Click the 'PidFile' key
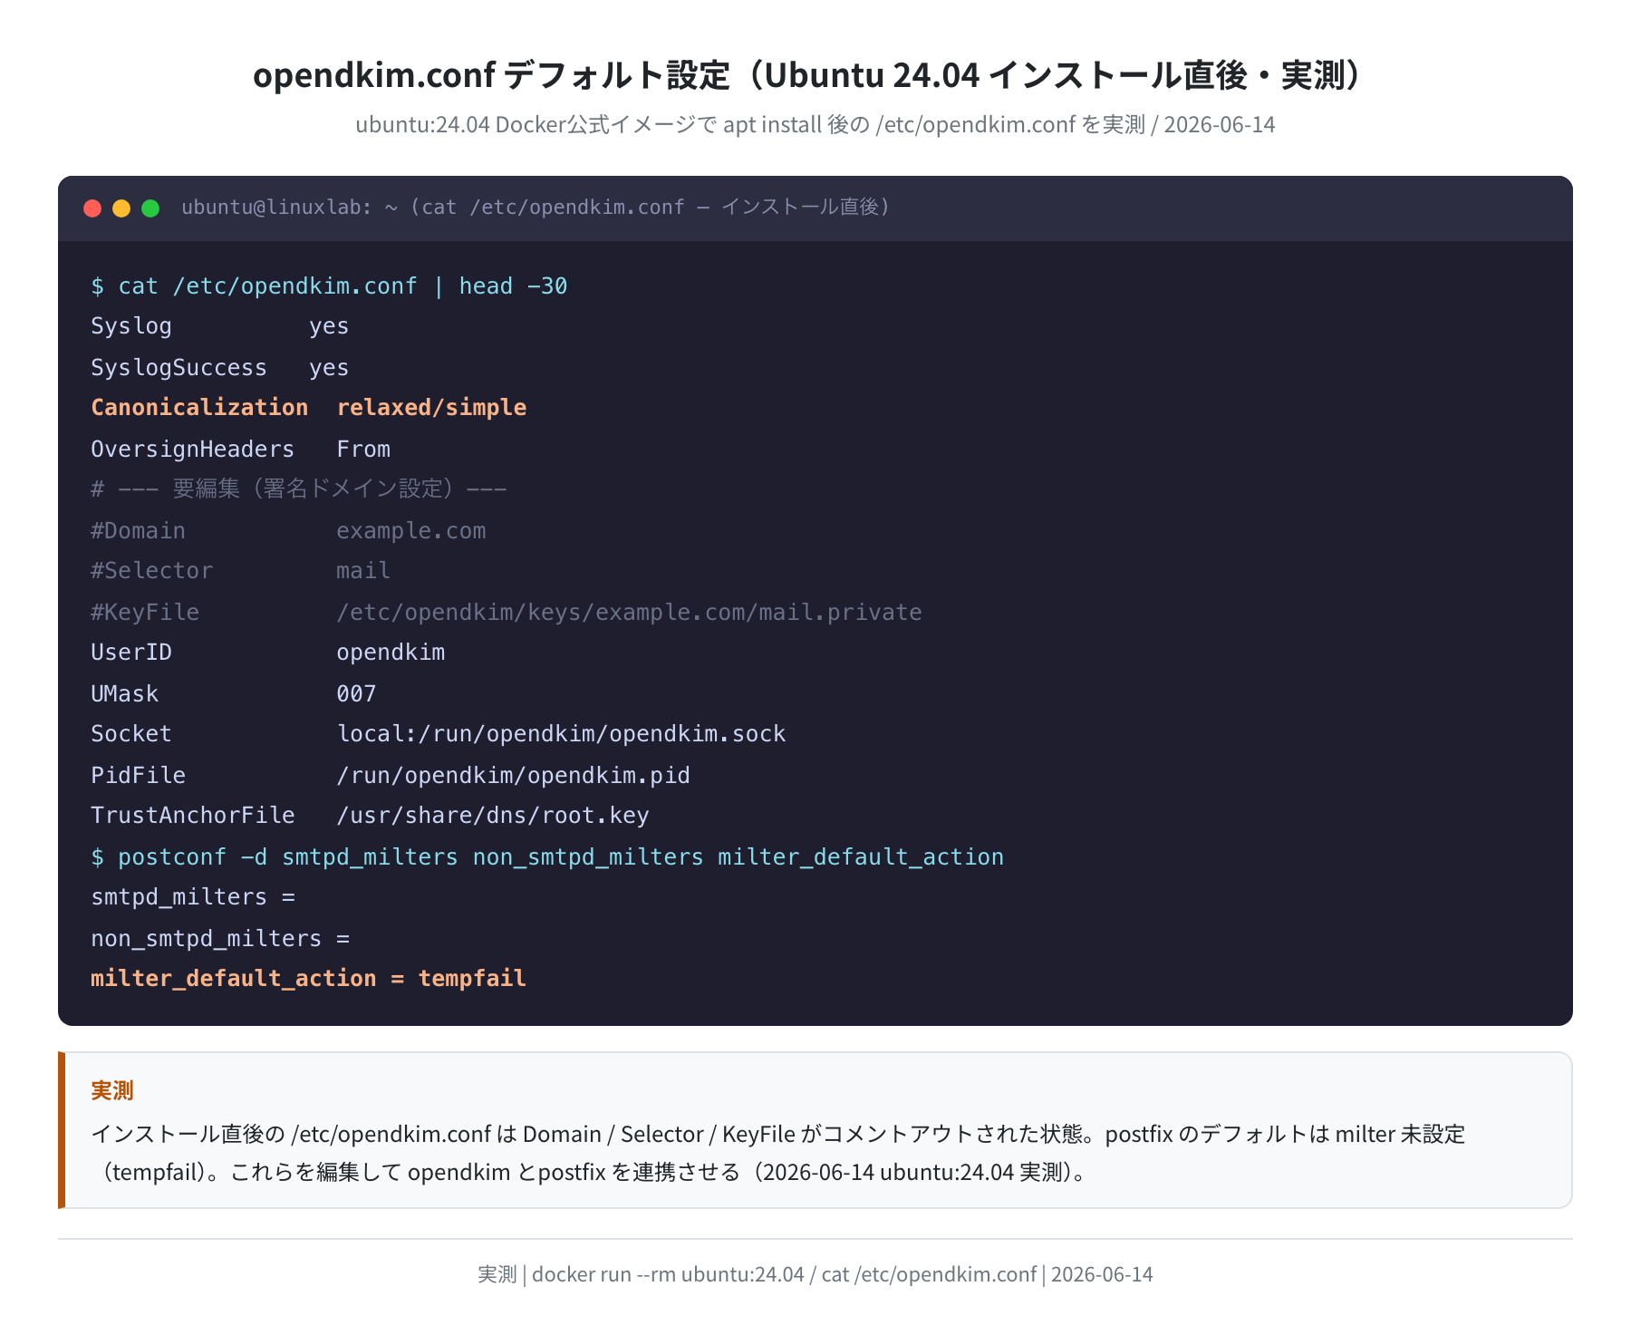Image resolution: width=1631 pixels, height=1325 pixels. (x=138, y=776)
